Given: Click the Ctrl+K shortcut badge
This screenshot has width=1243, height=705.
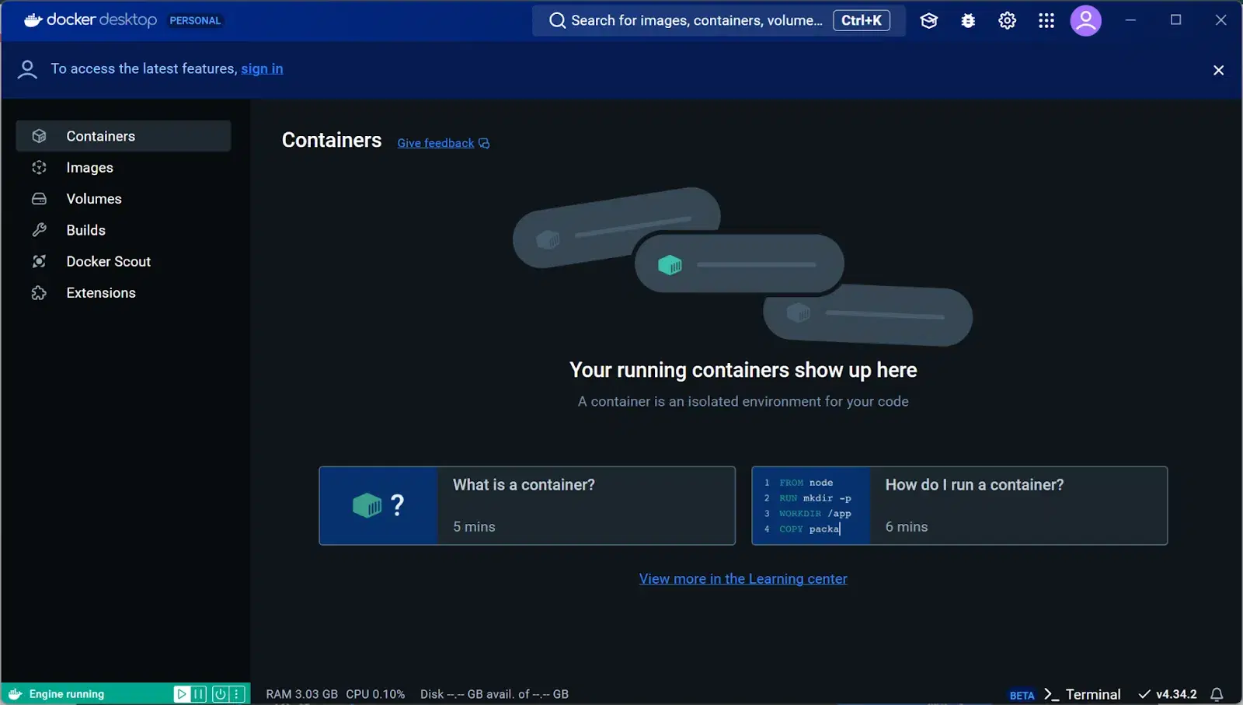Looking at the screenshot, I should click(x=862, y=20).
